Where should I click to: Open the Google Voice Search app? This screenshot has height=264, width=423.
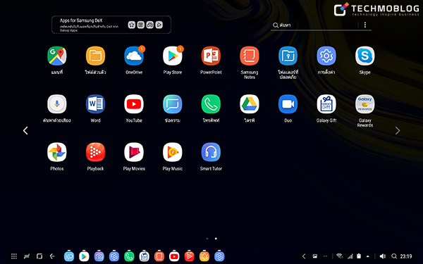(x=57, y=104)
